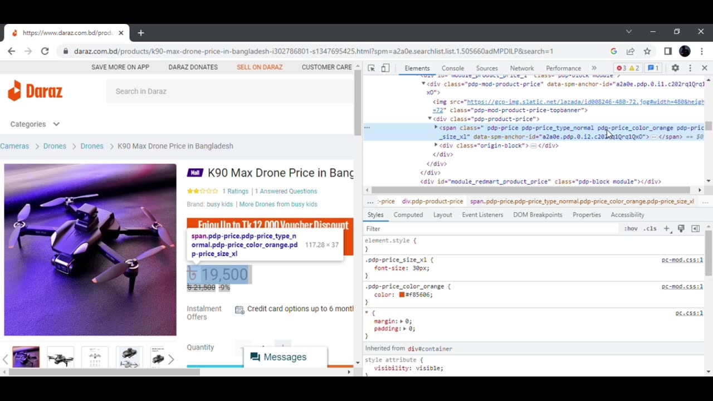Image resolution: width=713 pixels, height=401 pixels.
Task: Switch to the Performance tab
Action: click(563, 68)
